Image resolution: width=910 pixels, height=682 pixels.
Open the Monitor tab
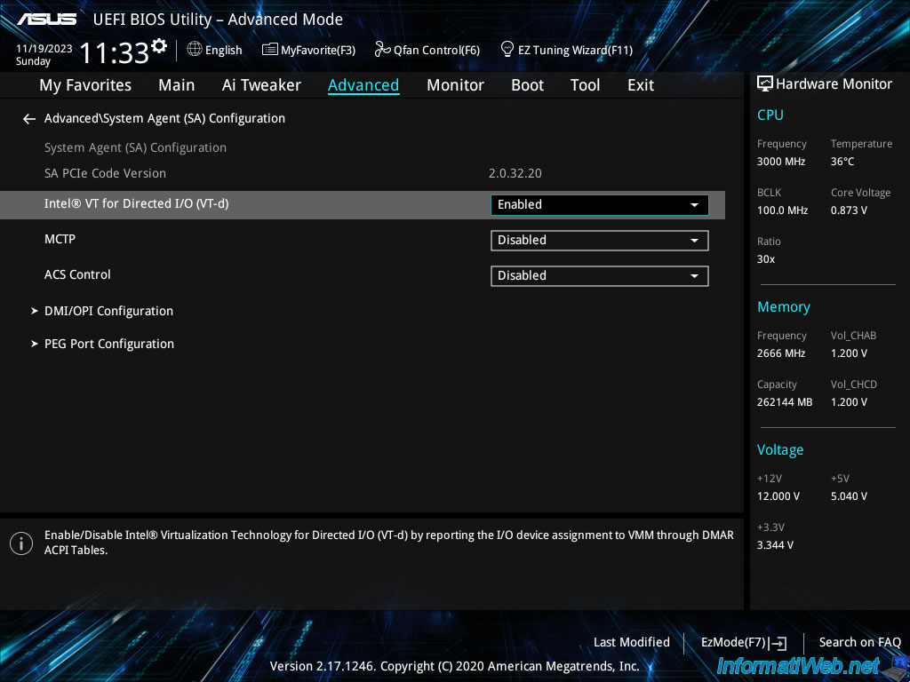(455, 85)
